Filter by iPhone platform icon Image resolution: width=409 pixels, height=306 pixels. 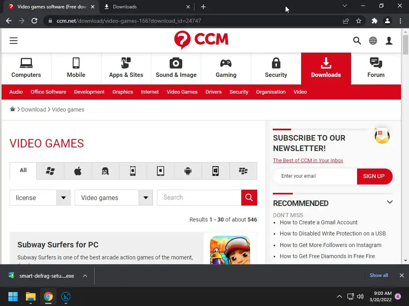pyautogui.click(x=133, y=171)
